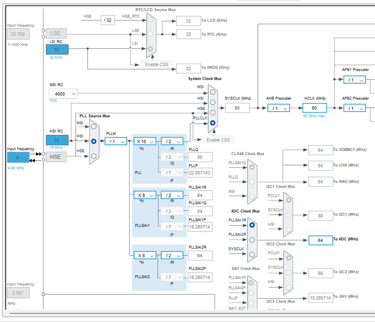The height and width of the screenshot is (322, 375).
Task: Open the PLL X 10 multiplier dropdown
Action: coord(145,142)
